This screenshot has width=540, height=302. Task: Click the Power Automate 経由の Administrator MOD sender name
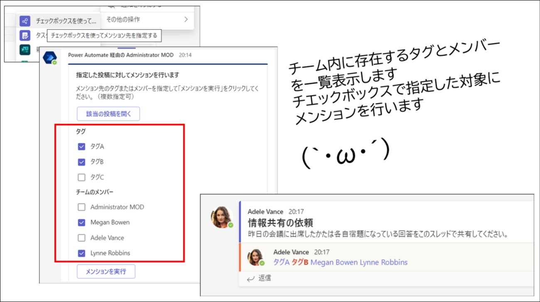click(x=122, y=54)
